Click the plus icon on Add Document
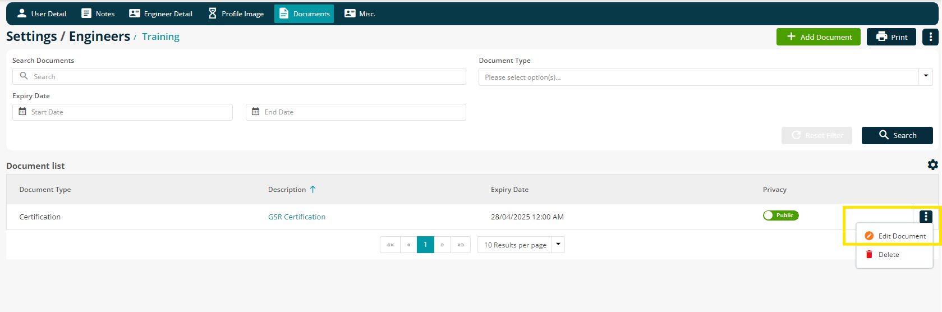 click(791, 36)
